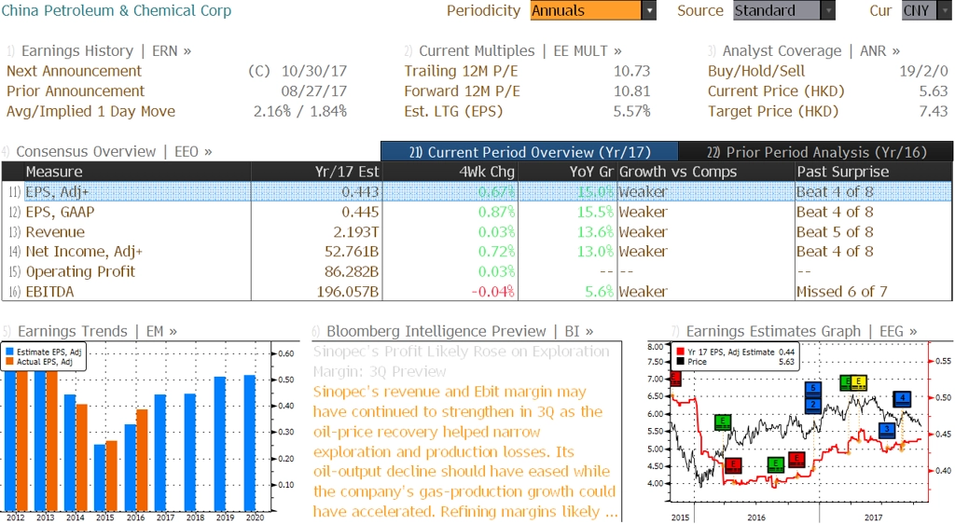Click the orange 2015 actual EPS bar

pos(112,476)
